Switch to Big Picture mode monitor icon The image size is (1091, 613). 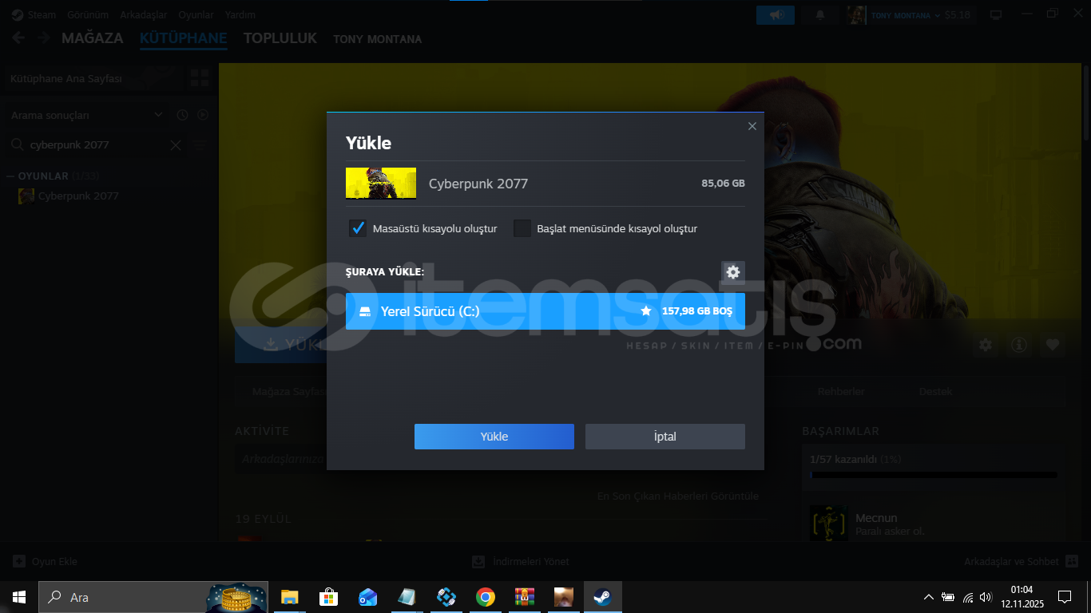996,14
